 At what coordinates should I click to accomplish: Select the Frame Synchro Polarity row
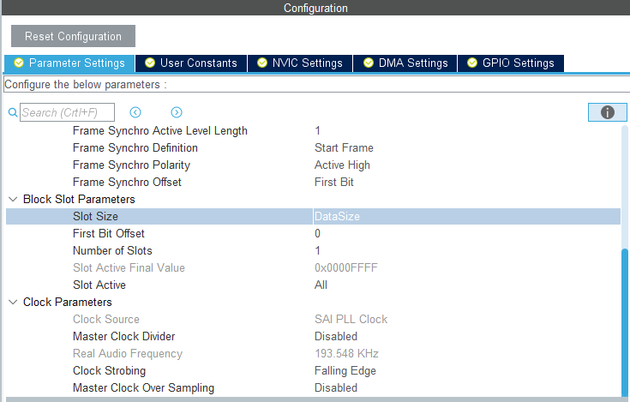(x=131, y=165)
